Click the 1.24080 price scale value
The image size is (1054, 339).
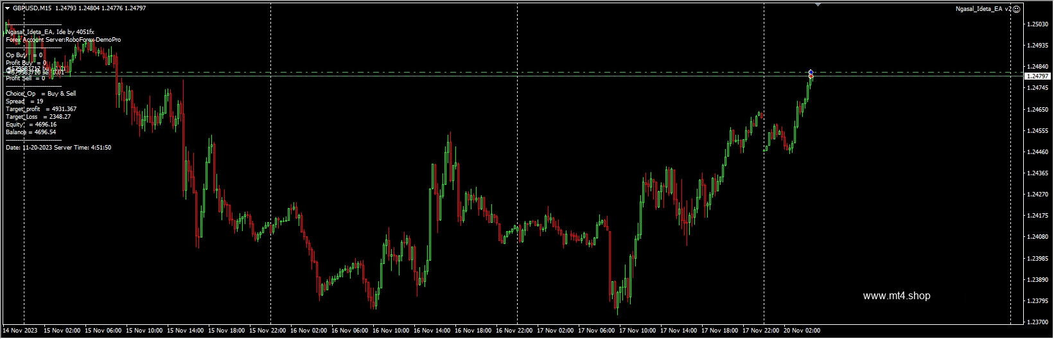pos(1038,237)
